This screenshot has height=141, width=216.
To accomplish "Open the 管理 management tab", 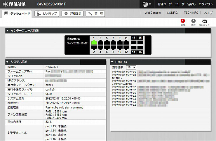I will [95, 13].
